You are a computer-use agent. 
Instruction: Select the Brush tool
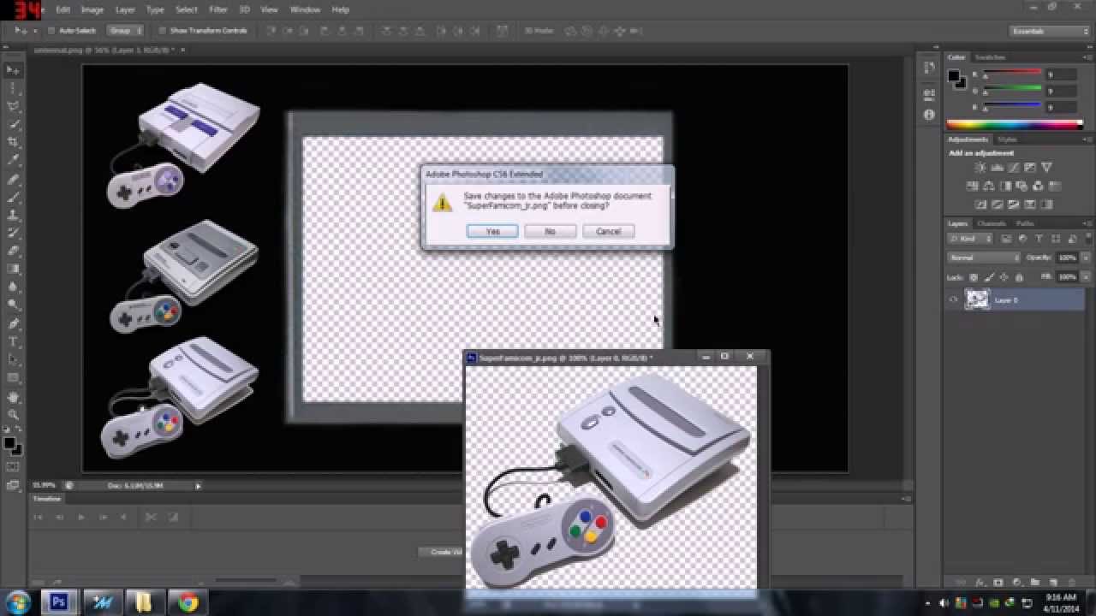pos(13,196)
